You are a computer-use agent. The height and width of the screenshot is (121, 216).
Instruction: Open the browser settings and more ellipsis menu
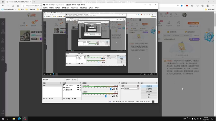213,6
